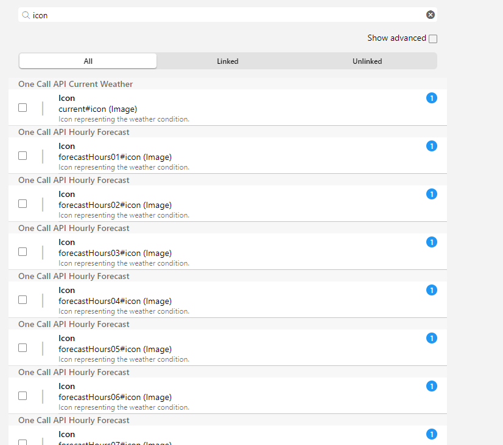Viewport: 503px width, 445px height.
Task: Click link count badge for current#icon
Action: pyautogui.click(x=432, y=98)
